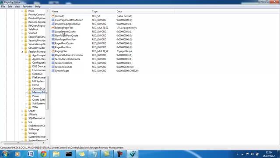Screen dimensions: 280x158
Task: Select the SessionViewSize value name
Action: tap(63, 67)
